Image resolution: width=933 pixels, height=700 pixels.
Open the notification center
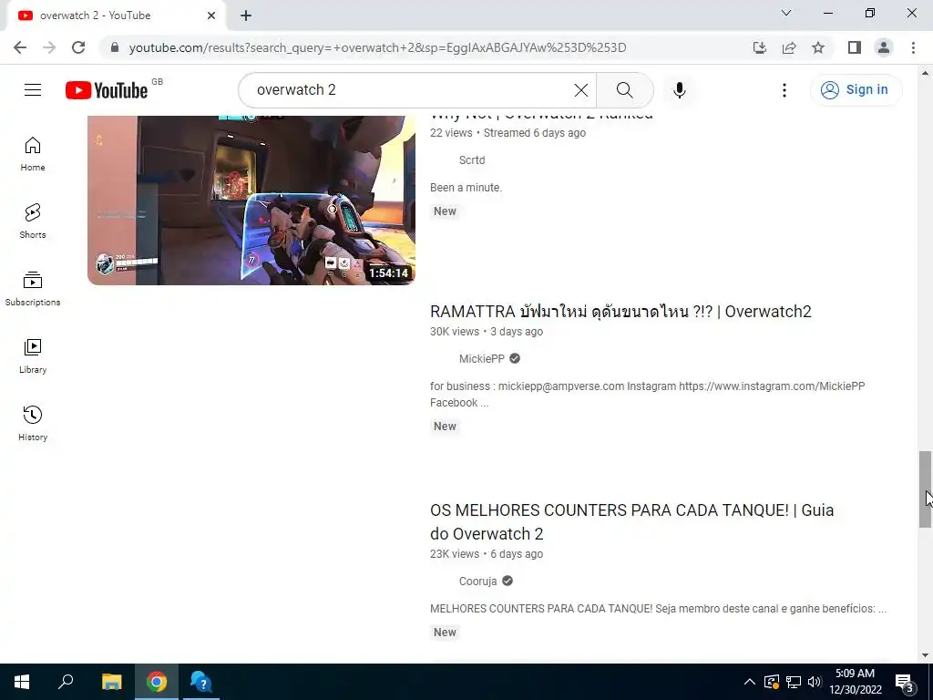(906, 682)
